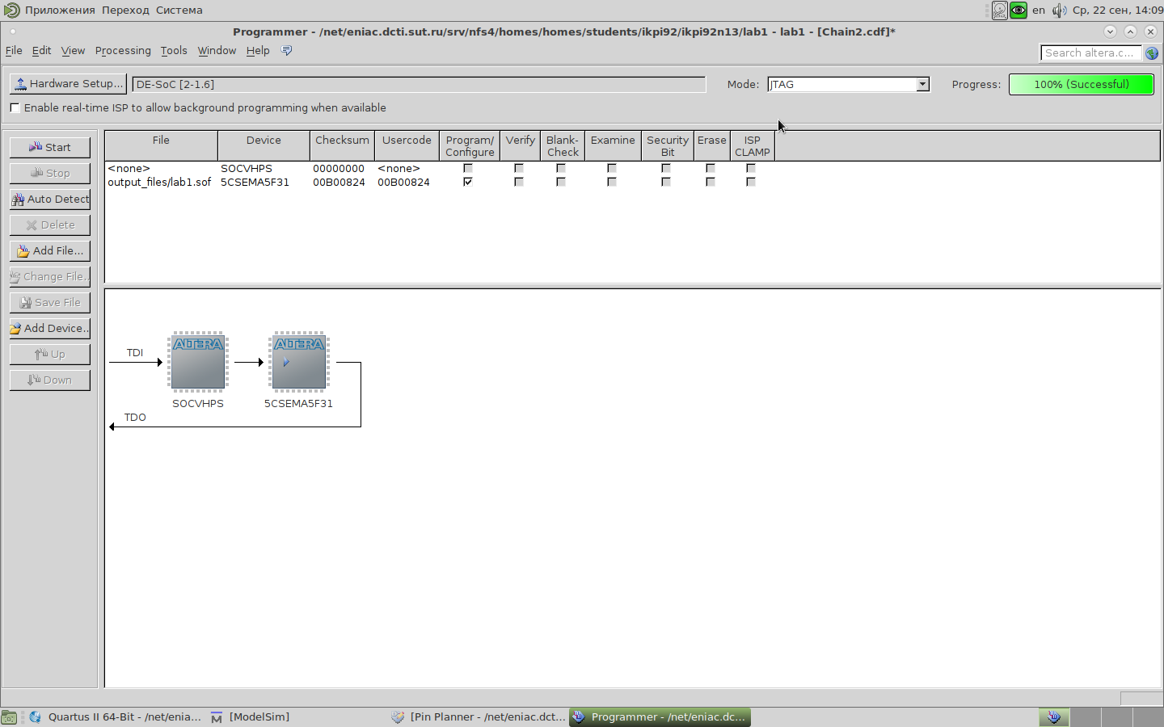Click the tray icon left of green eye
Image resolution: width=1164 pixels, height=727 pixels.
click(1000, 11)
